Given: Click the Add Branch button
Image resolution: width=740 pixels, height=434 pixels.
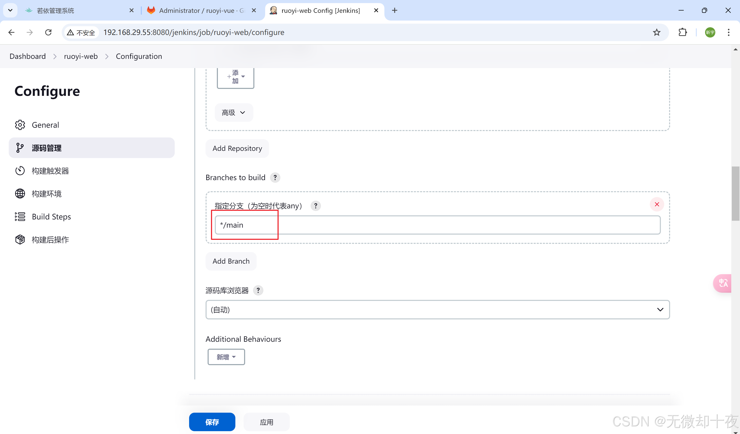Looking at the screenshot, I should [231, 261].
